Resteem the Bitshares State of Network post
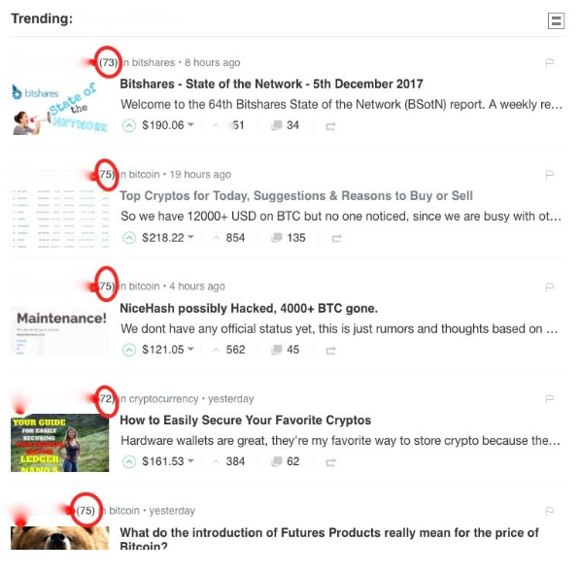 click(x=330, y=126)
